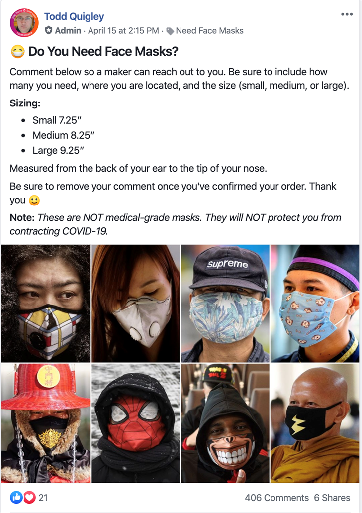Open the Mondrian pattern mask photo

tap(46, 304)
